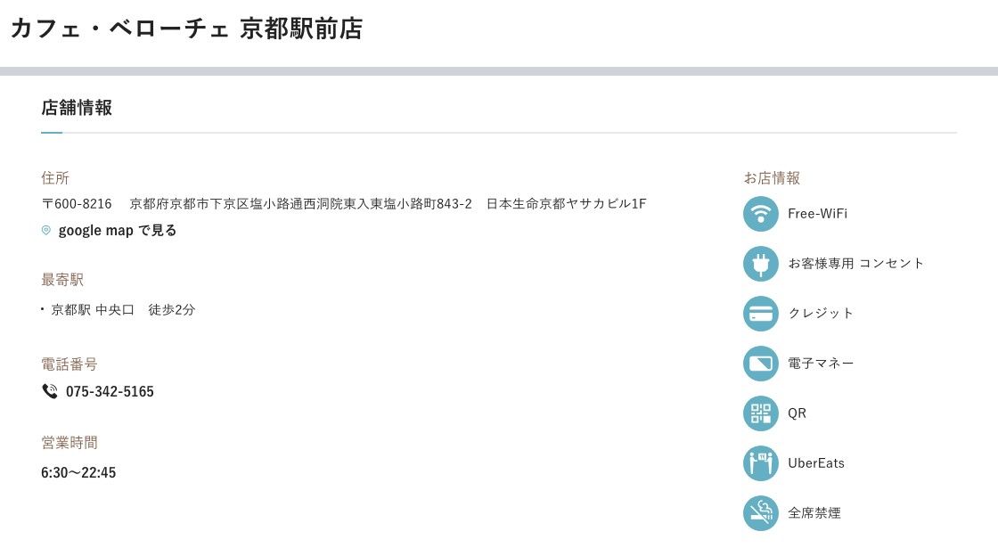Click the クレジット label
Viewport: 998px width, 548px height.
pyautogui.click(x=821, y=313)
